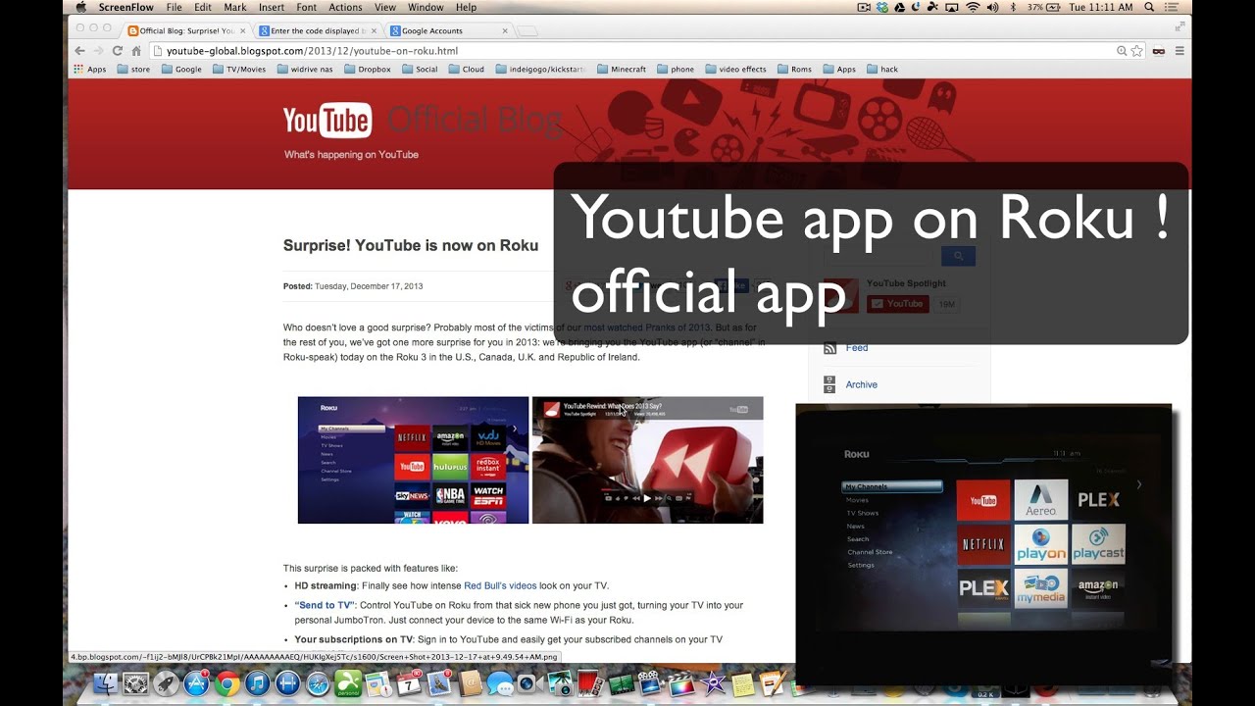Open iTunes from the Dock
This screenshot has width=1255, height=706.
pyautogui.click(x=257, y=683)
